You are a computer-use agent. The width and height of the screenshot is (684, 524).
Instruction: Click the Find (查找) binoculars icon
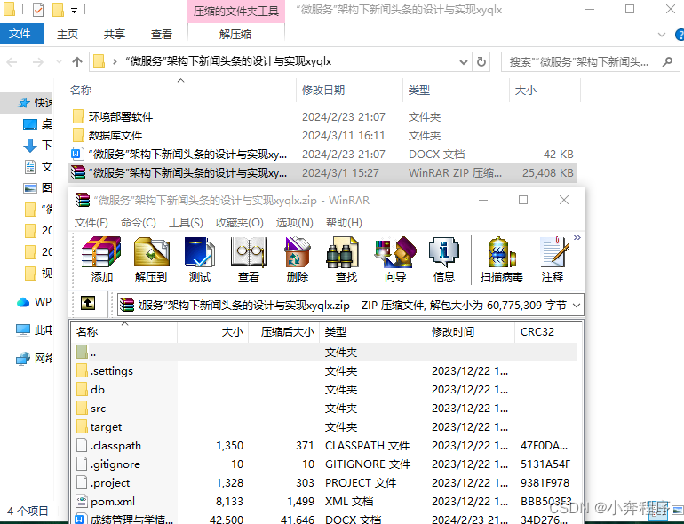tap(346, 259)
